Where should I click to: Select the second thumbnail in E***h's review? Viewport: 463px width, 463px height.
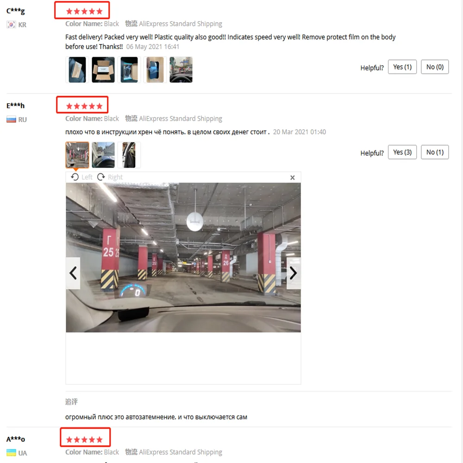tap(103, 155)
